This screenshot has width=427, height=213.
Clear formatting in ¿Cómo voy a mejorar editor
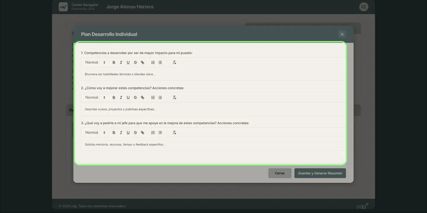[175, 97]
